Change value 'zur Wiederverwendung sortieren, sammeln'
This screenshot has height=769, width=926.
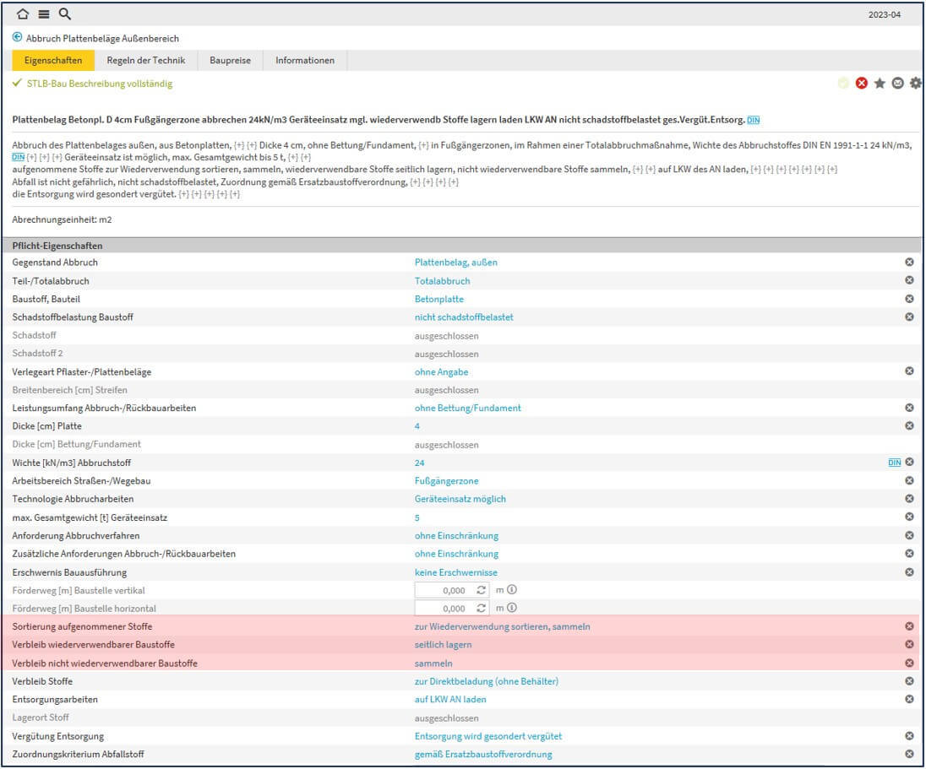502,627
